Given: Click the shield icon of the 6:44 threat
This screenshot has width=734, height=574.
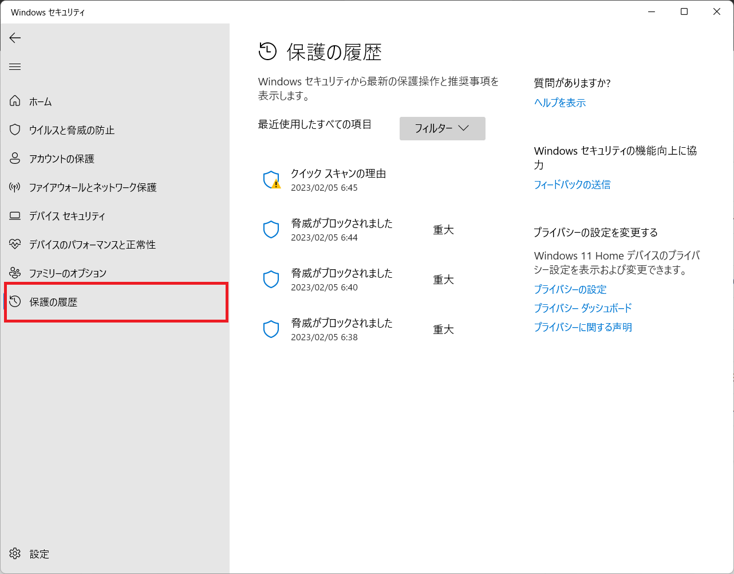Looking at the screenshot, I should pyautogui.click(x=271, y=230).
